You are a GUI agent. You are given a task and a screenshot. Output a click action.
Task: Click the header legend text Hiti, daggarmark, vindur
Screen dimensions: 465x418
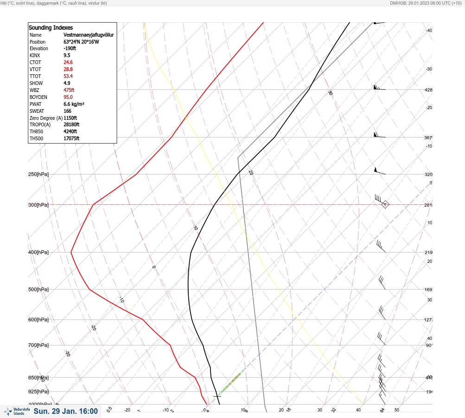pos(54,3)
